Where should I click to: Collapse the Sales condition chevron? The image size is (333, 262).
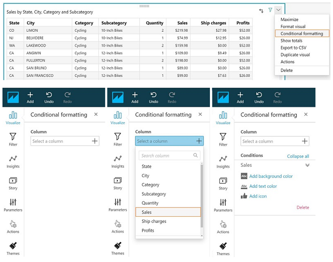(307, 165)
